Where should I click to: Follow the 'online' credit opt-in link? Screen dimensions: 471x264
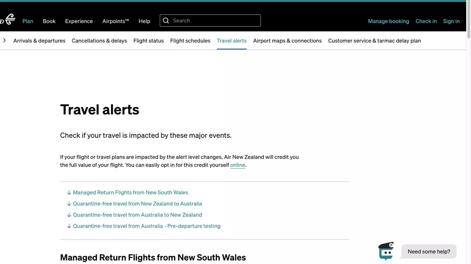point(238,165)
